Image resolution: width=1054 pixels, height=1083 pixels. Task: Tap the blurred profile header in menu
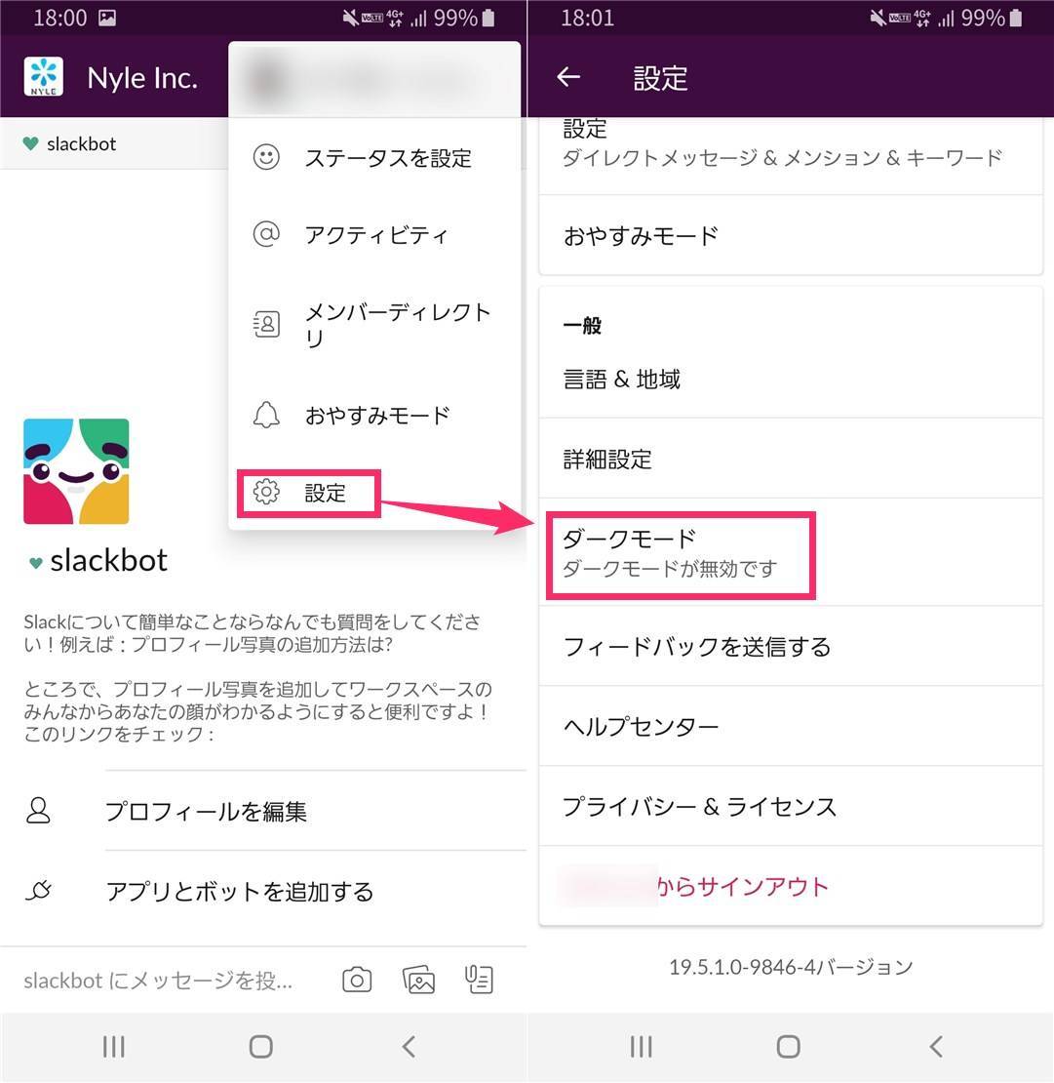tap(374, 79)
